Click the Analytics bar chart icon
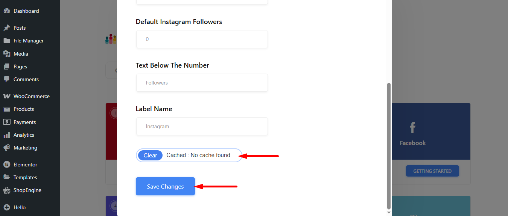This screenshot has height=216, width=508. point(7,135)
